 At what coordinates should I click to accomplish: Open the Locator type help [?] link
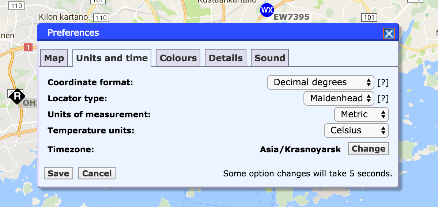[383, 98]
